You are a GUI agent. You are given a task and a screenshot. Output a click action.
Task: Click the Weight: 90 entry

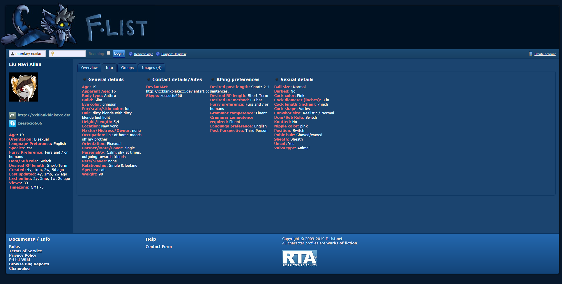pyautogui.click(x=92, y=174)
